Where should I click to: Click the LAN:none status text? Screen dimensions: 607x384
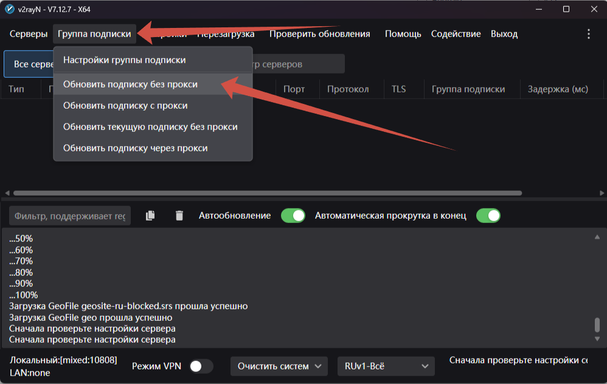pyautogui.click(x=30, y=373)
